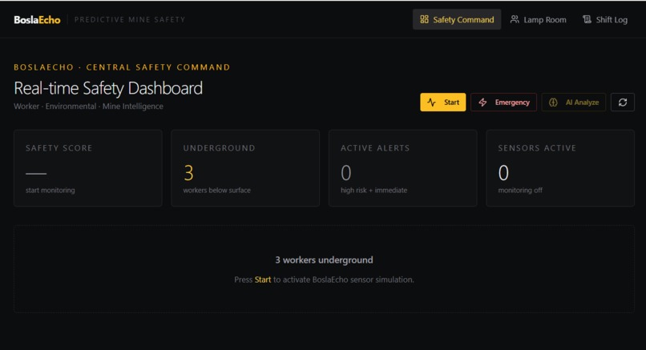Click the Lamp Room people icon
Viewport: 646px width, 350px height.
[515, 19]
